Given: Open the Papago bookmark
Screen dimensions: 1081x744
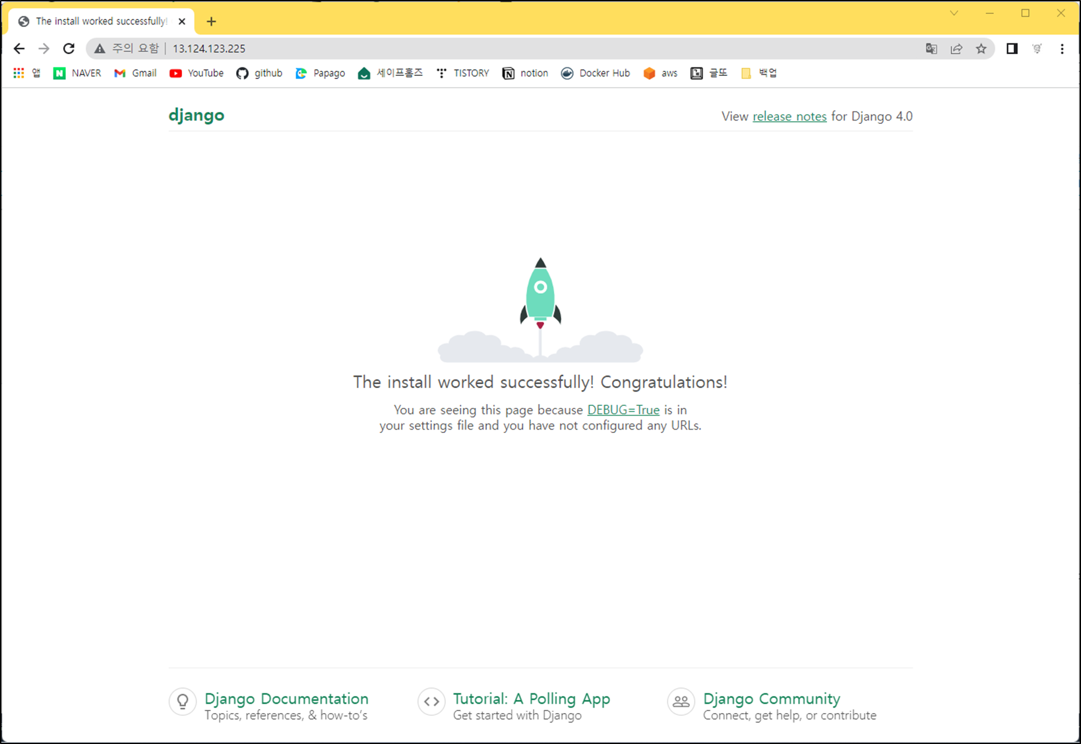Looking at the screenshot, I should coord(320,73).
